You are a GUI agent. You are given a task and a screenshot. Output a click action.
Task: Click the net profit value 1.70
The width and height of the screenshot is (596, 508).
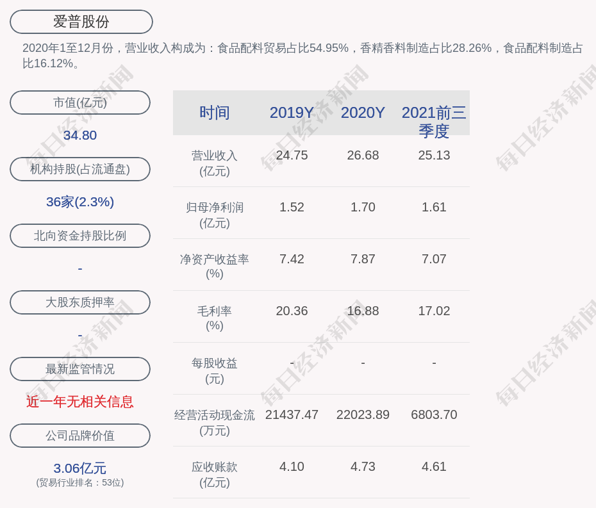(x=363, y=207)
